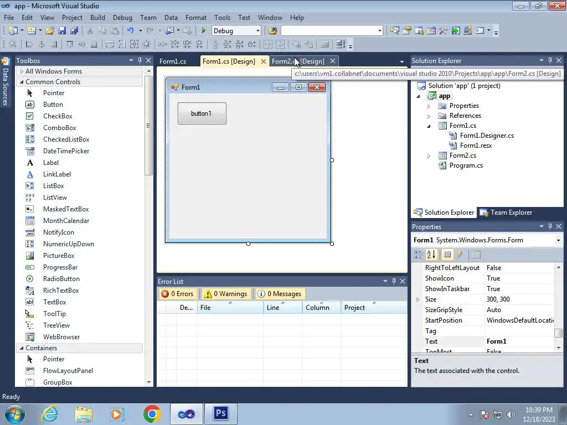Open the Build menu
Viewport: 567px width, 425px height.
click(x=97, y=17)
